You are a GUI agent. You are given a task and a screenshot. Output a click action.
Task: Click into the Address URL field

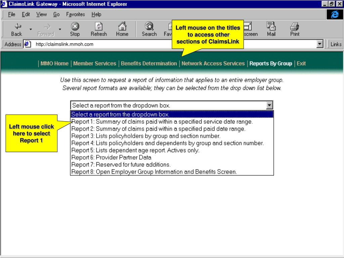[x=173, y=44]
